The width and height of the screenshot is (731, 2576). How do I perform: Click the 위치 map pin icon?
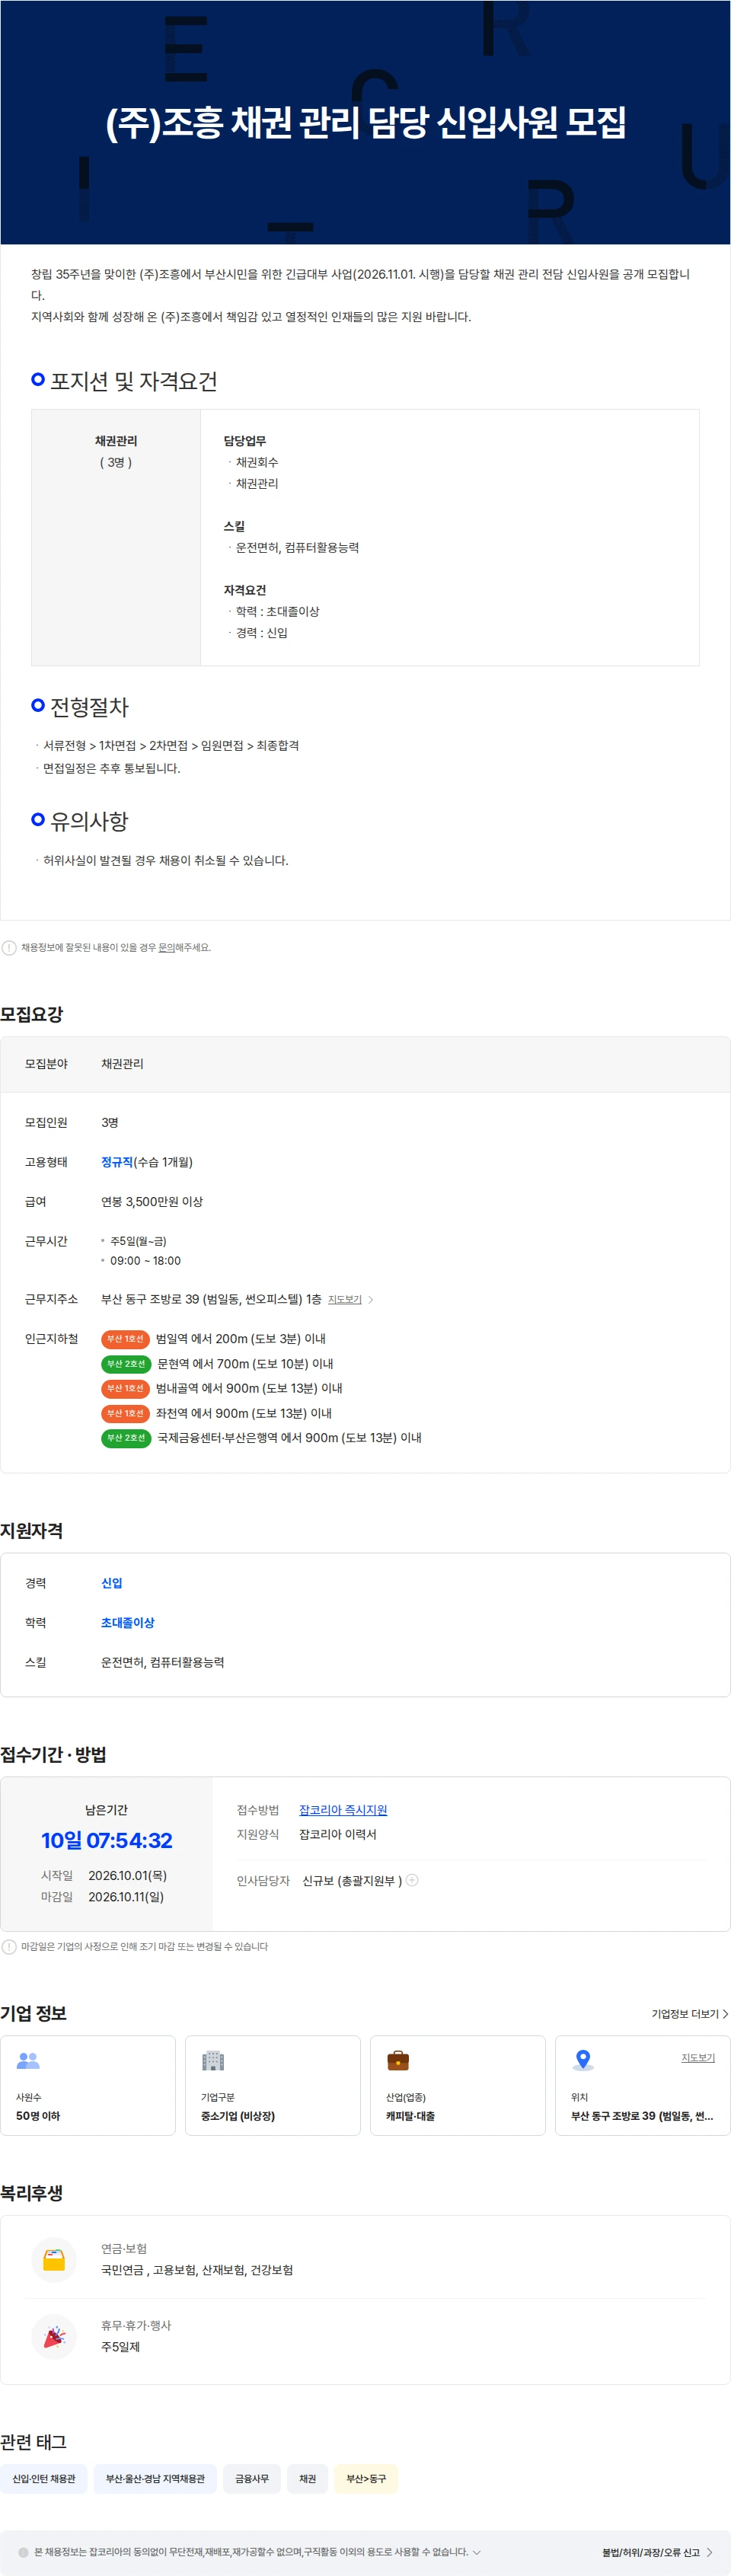[x=583, y=2060]
